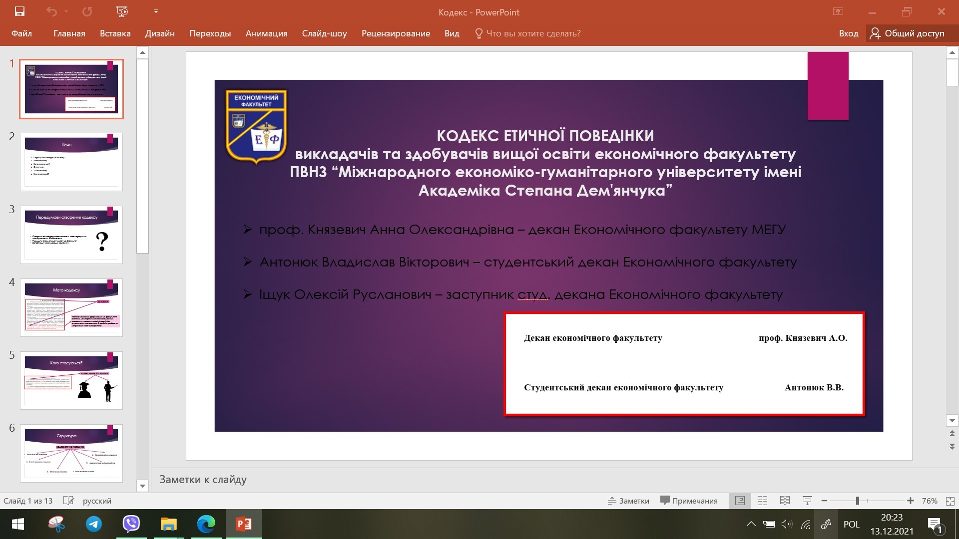
Task: Show hidden system tray icons chevron
Action: [x=751, y=524]
